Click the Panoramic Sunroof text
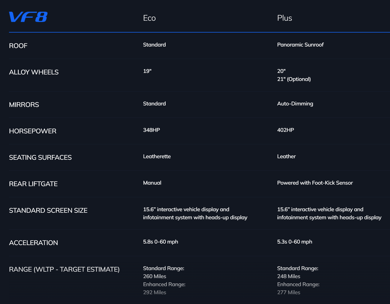Image resolution: width=390 pixels, height=304 pixels. [x=300, y=45]
